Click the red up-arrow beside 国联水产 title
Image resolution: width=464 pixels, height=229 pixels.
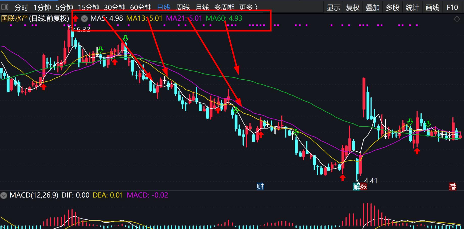pyautogui.click(x=75, y=18)
